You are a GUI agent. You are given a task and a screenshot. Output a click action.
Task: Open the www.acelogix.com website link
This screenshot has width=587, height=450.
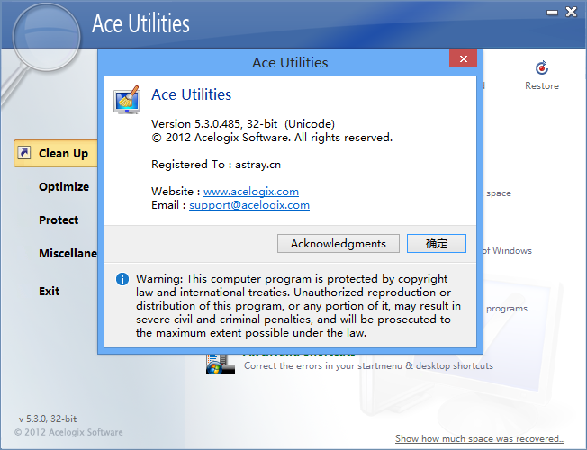tap(251, 192)
